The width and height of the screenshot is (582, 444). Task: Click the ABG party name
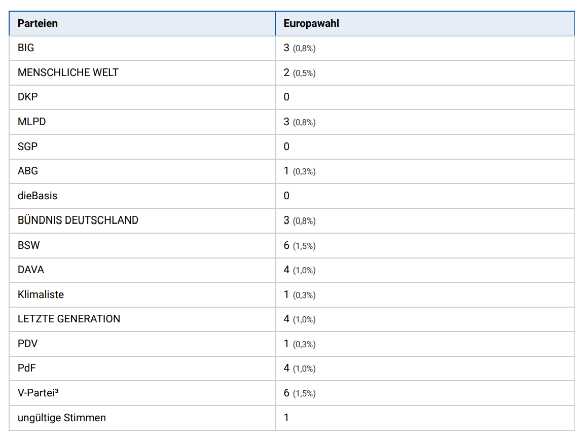(28, 171)
